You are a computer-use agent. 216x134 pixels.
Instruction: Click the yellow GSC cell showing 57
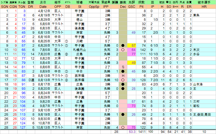(132, 46)
